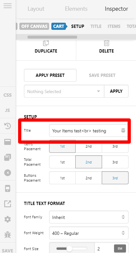Viewport: 136px width, 253px height.
Task: Set Buttons Placement to 1st
Action: (62, 178)
